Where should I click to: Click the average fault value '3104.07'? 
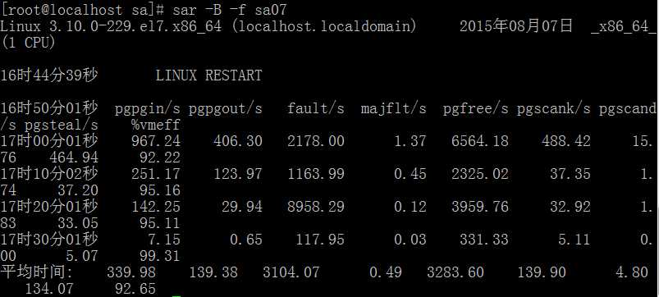[x=291, y=272]
